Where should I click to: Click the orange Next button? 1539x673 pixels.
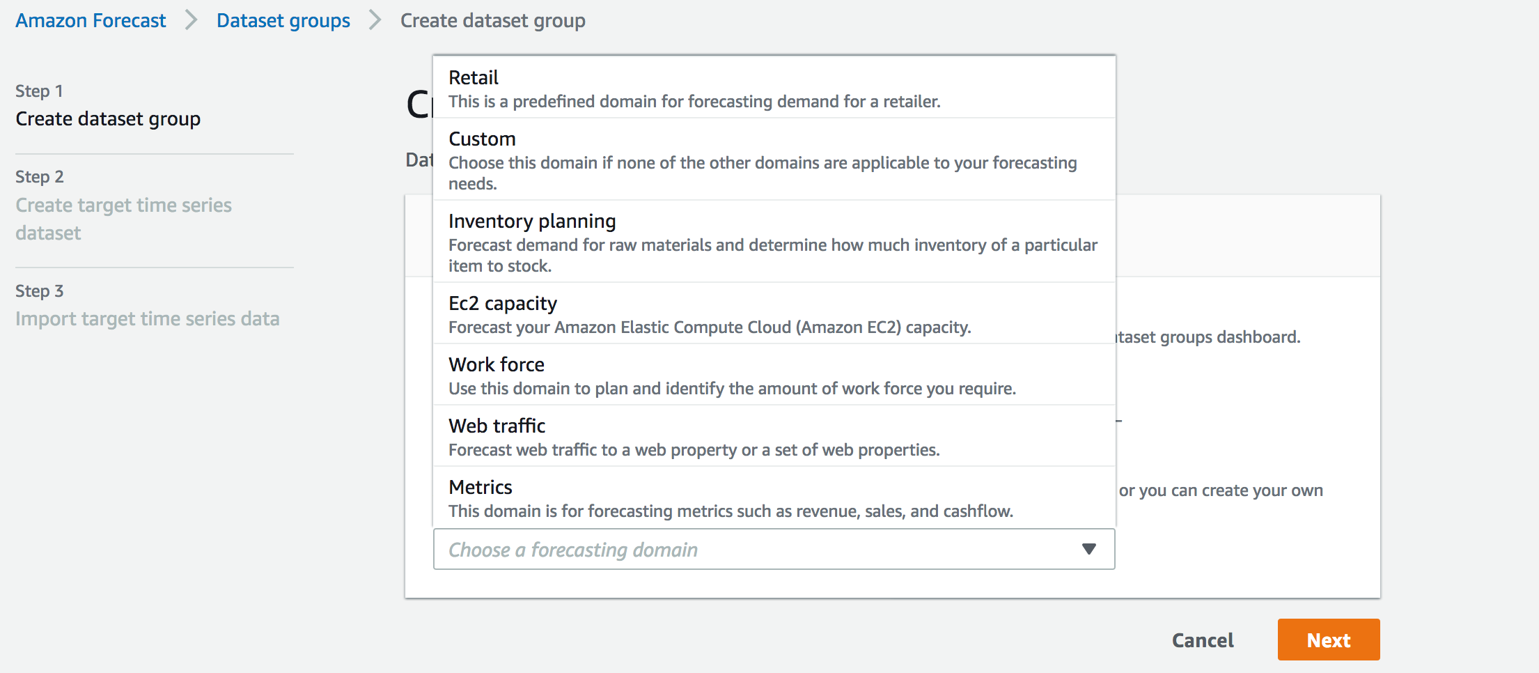coord(1329,640)
